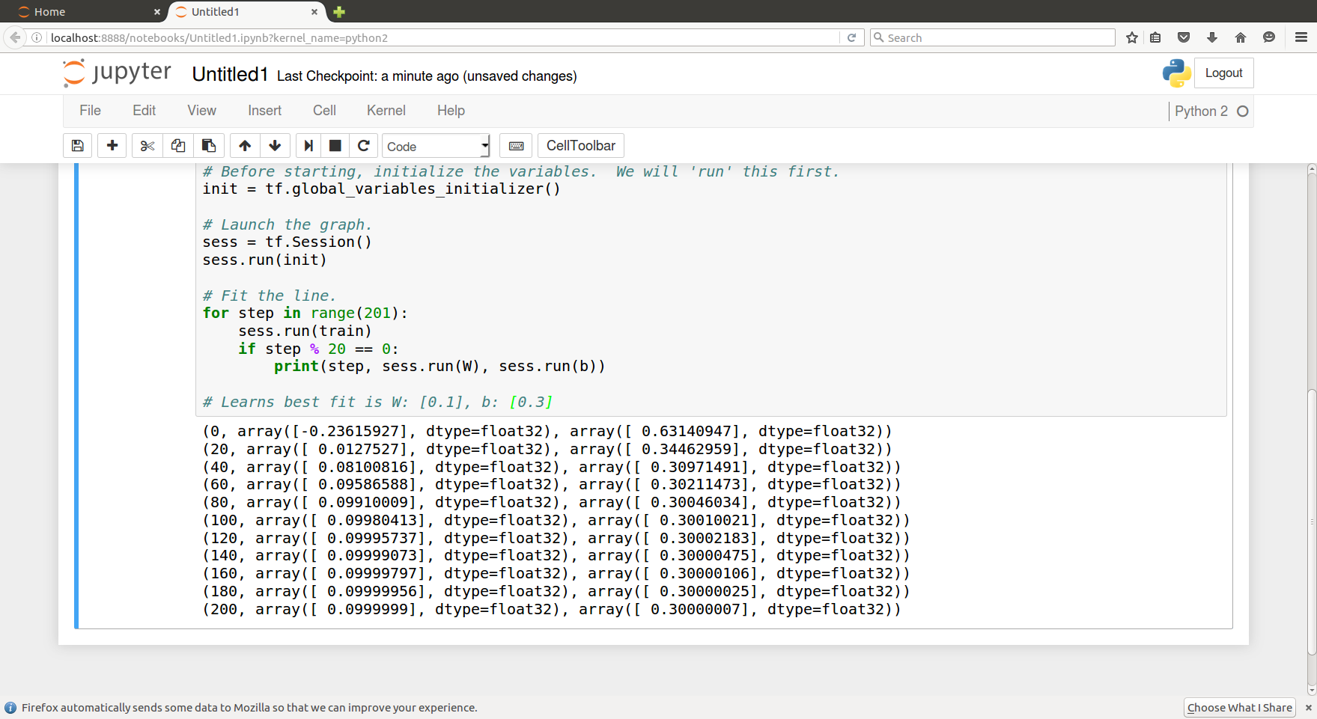Expand Firefox downloads with the down arrow
Screen dimensions: 1317x719
pos(1212,37)
